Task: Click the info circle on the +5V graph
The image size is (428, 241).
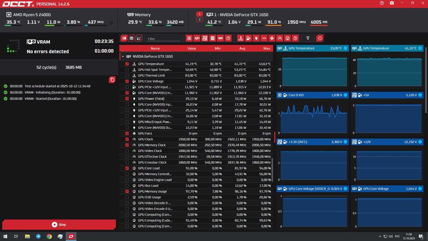Action: [420, 95]
